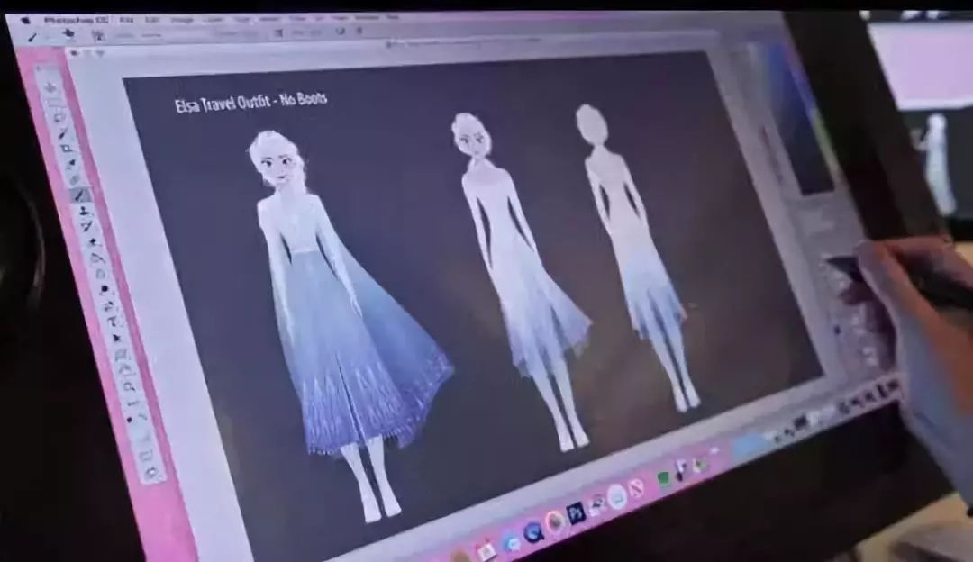
Task: Open the Layer menu
Action: (x=213, y=19)
